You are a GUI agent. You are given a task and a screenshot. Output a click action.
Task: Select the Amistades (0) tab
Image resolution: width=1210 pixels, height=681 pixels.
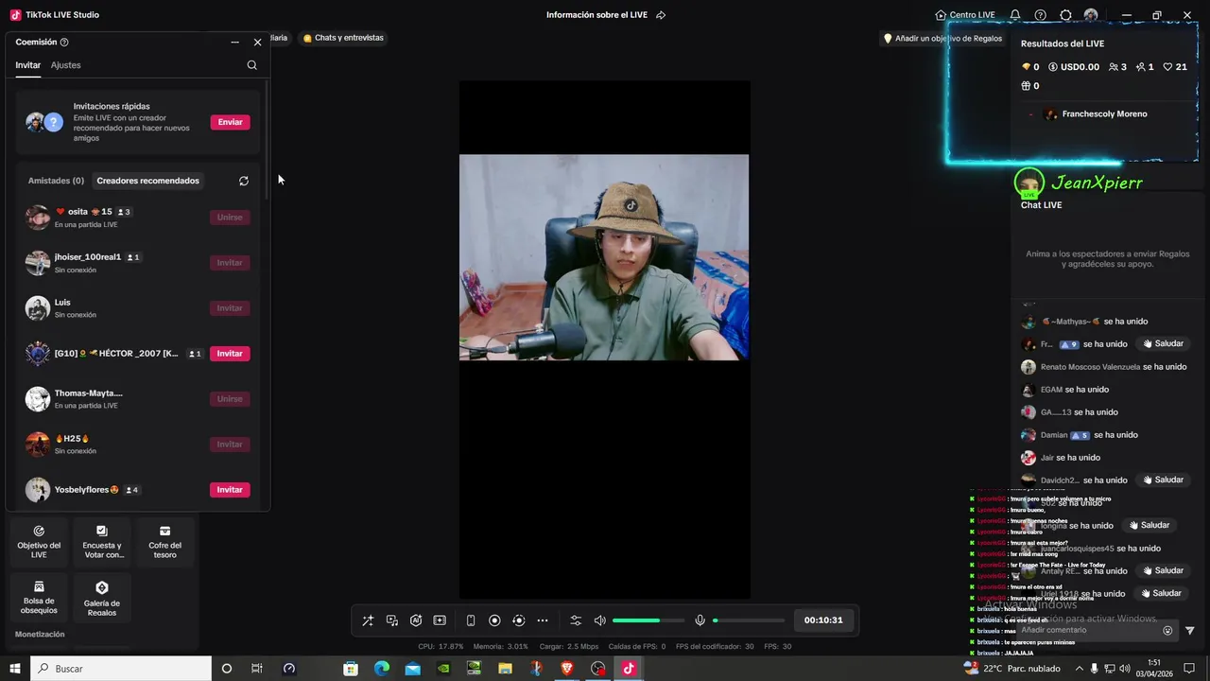point(56,181)
